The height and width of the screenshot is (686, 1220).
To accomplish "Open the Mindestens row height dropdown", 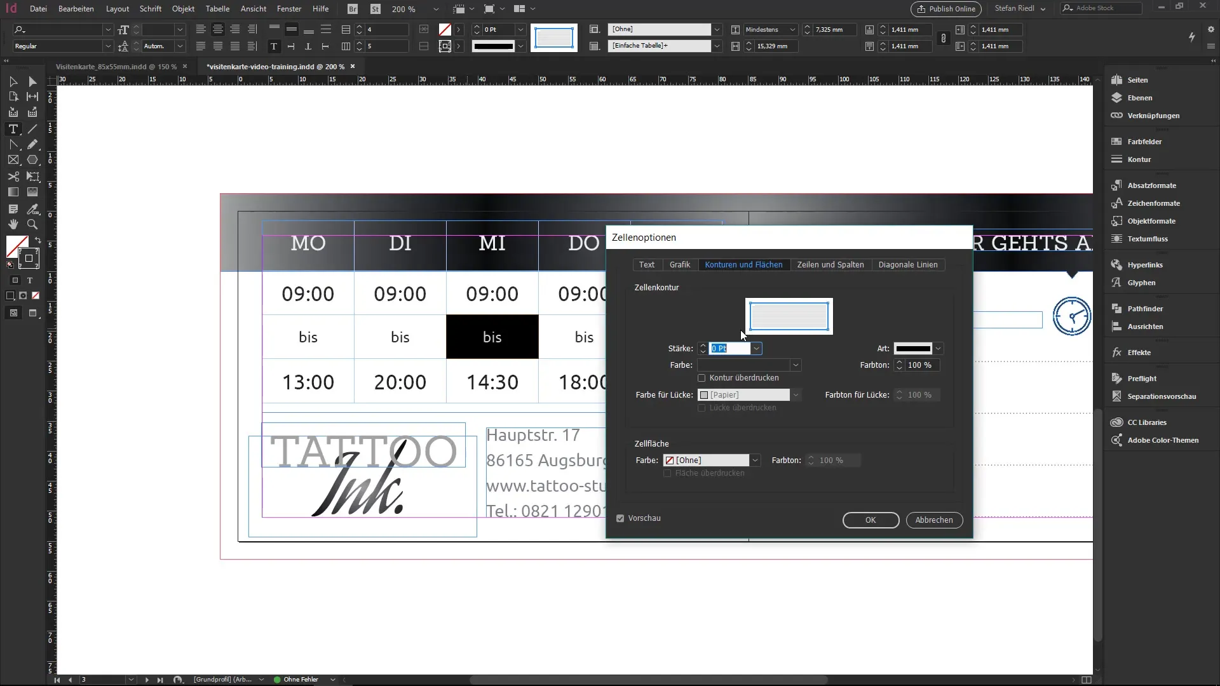I will click(792, 29).
